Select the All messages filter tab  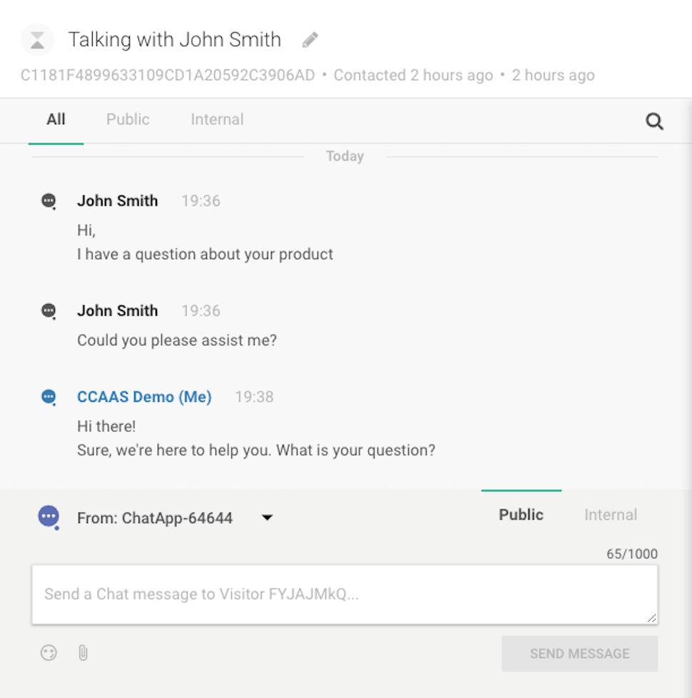(x=56, y=120)
